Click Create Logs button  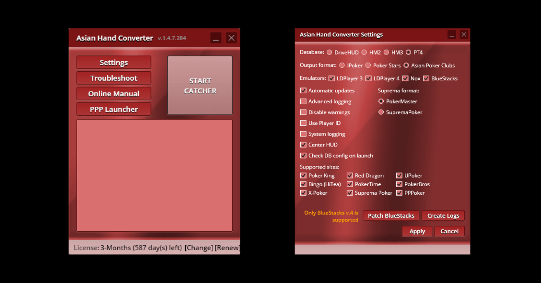(x=443, y=216)
